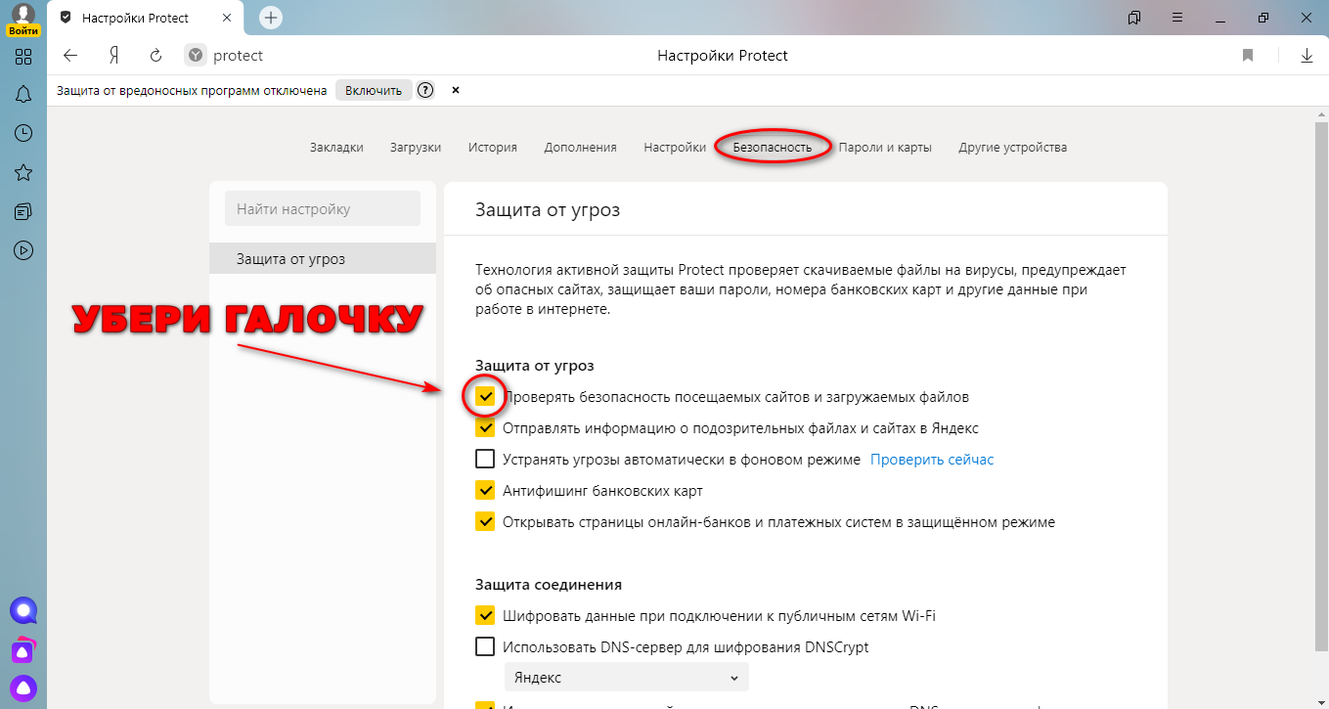Open the purple shopping bag icon in the sidebar
1329x709 pixels.
point(23,648)
